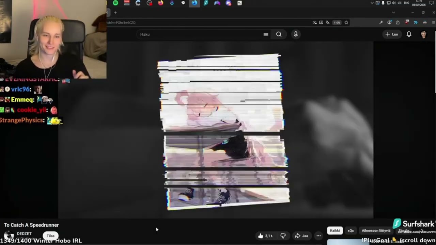436x245 pixels.
Task: Open more actions (three dots) under video
Action: tap(318, 236)
